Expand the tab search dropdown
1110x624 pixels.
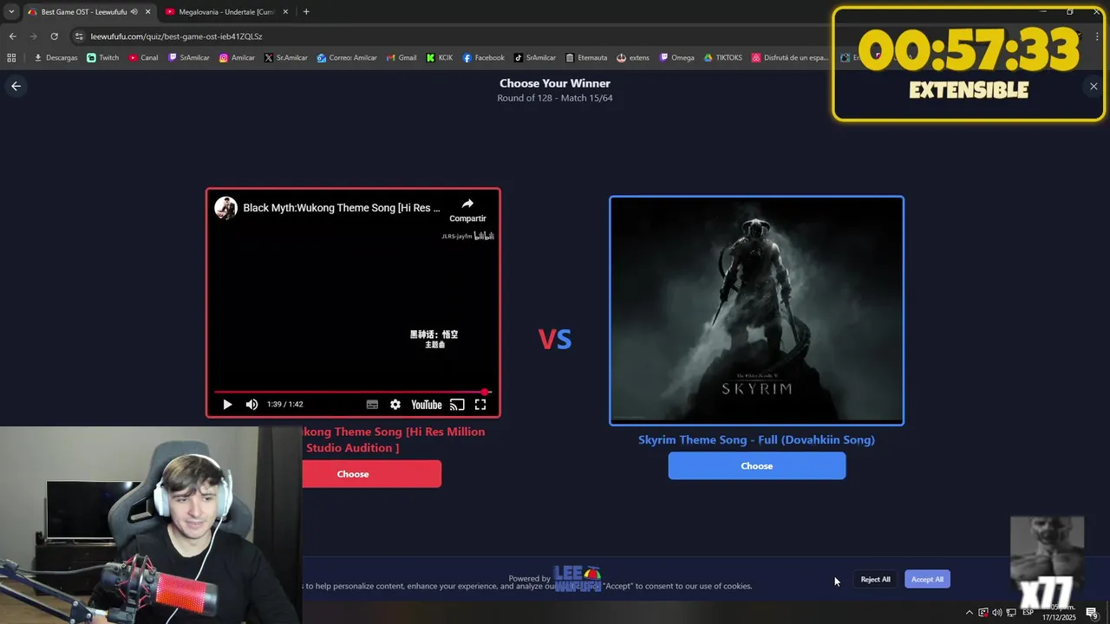click(11, 12)
